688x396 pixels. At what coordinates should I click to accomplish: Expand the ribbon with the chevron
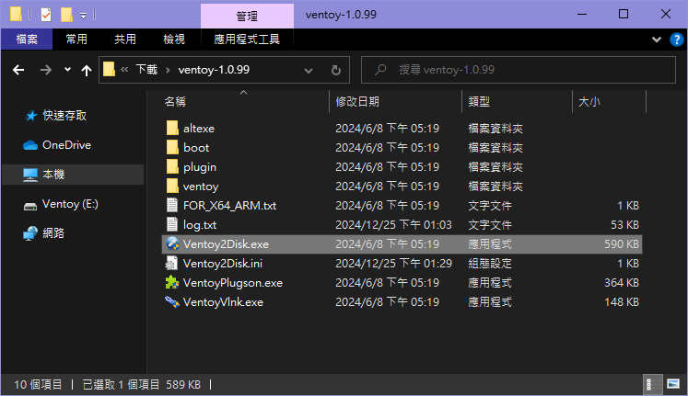coord(657,40)
